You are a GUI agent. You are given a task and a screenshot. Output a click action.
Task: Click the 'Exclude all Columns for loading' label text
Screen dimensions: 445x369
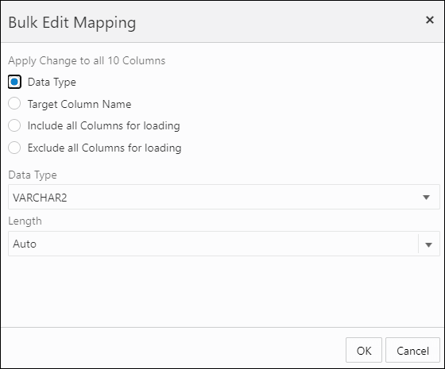pos(104,148)
